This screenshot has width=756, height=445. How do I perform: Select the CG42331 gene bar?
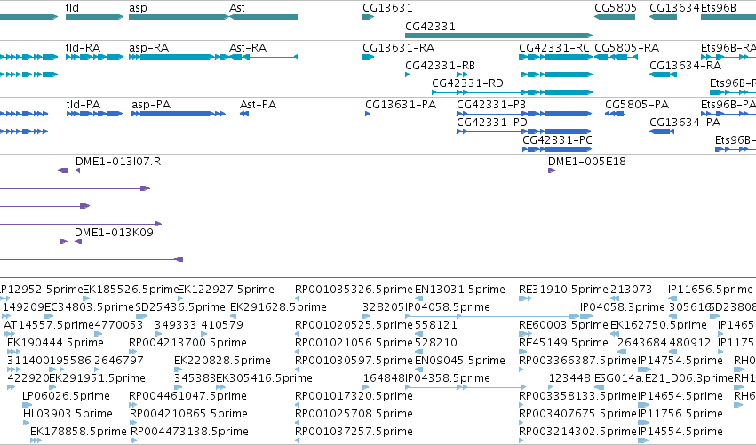point(498,36)
